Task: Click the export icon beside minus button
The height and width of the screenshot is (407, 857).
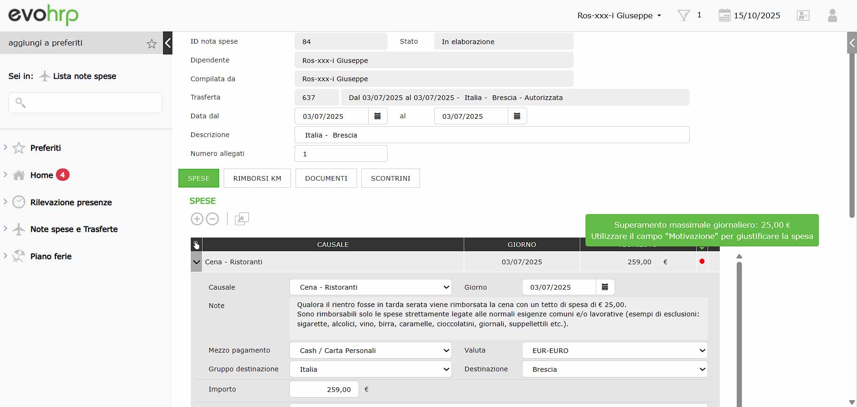Action: [242, 219]
